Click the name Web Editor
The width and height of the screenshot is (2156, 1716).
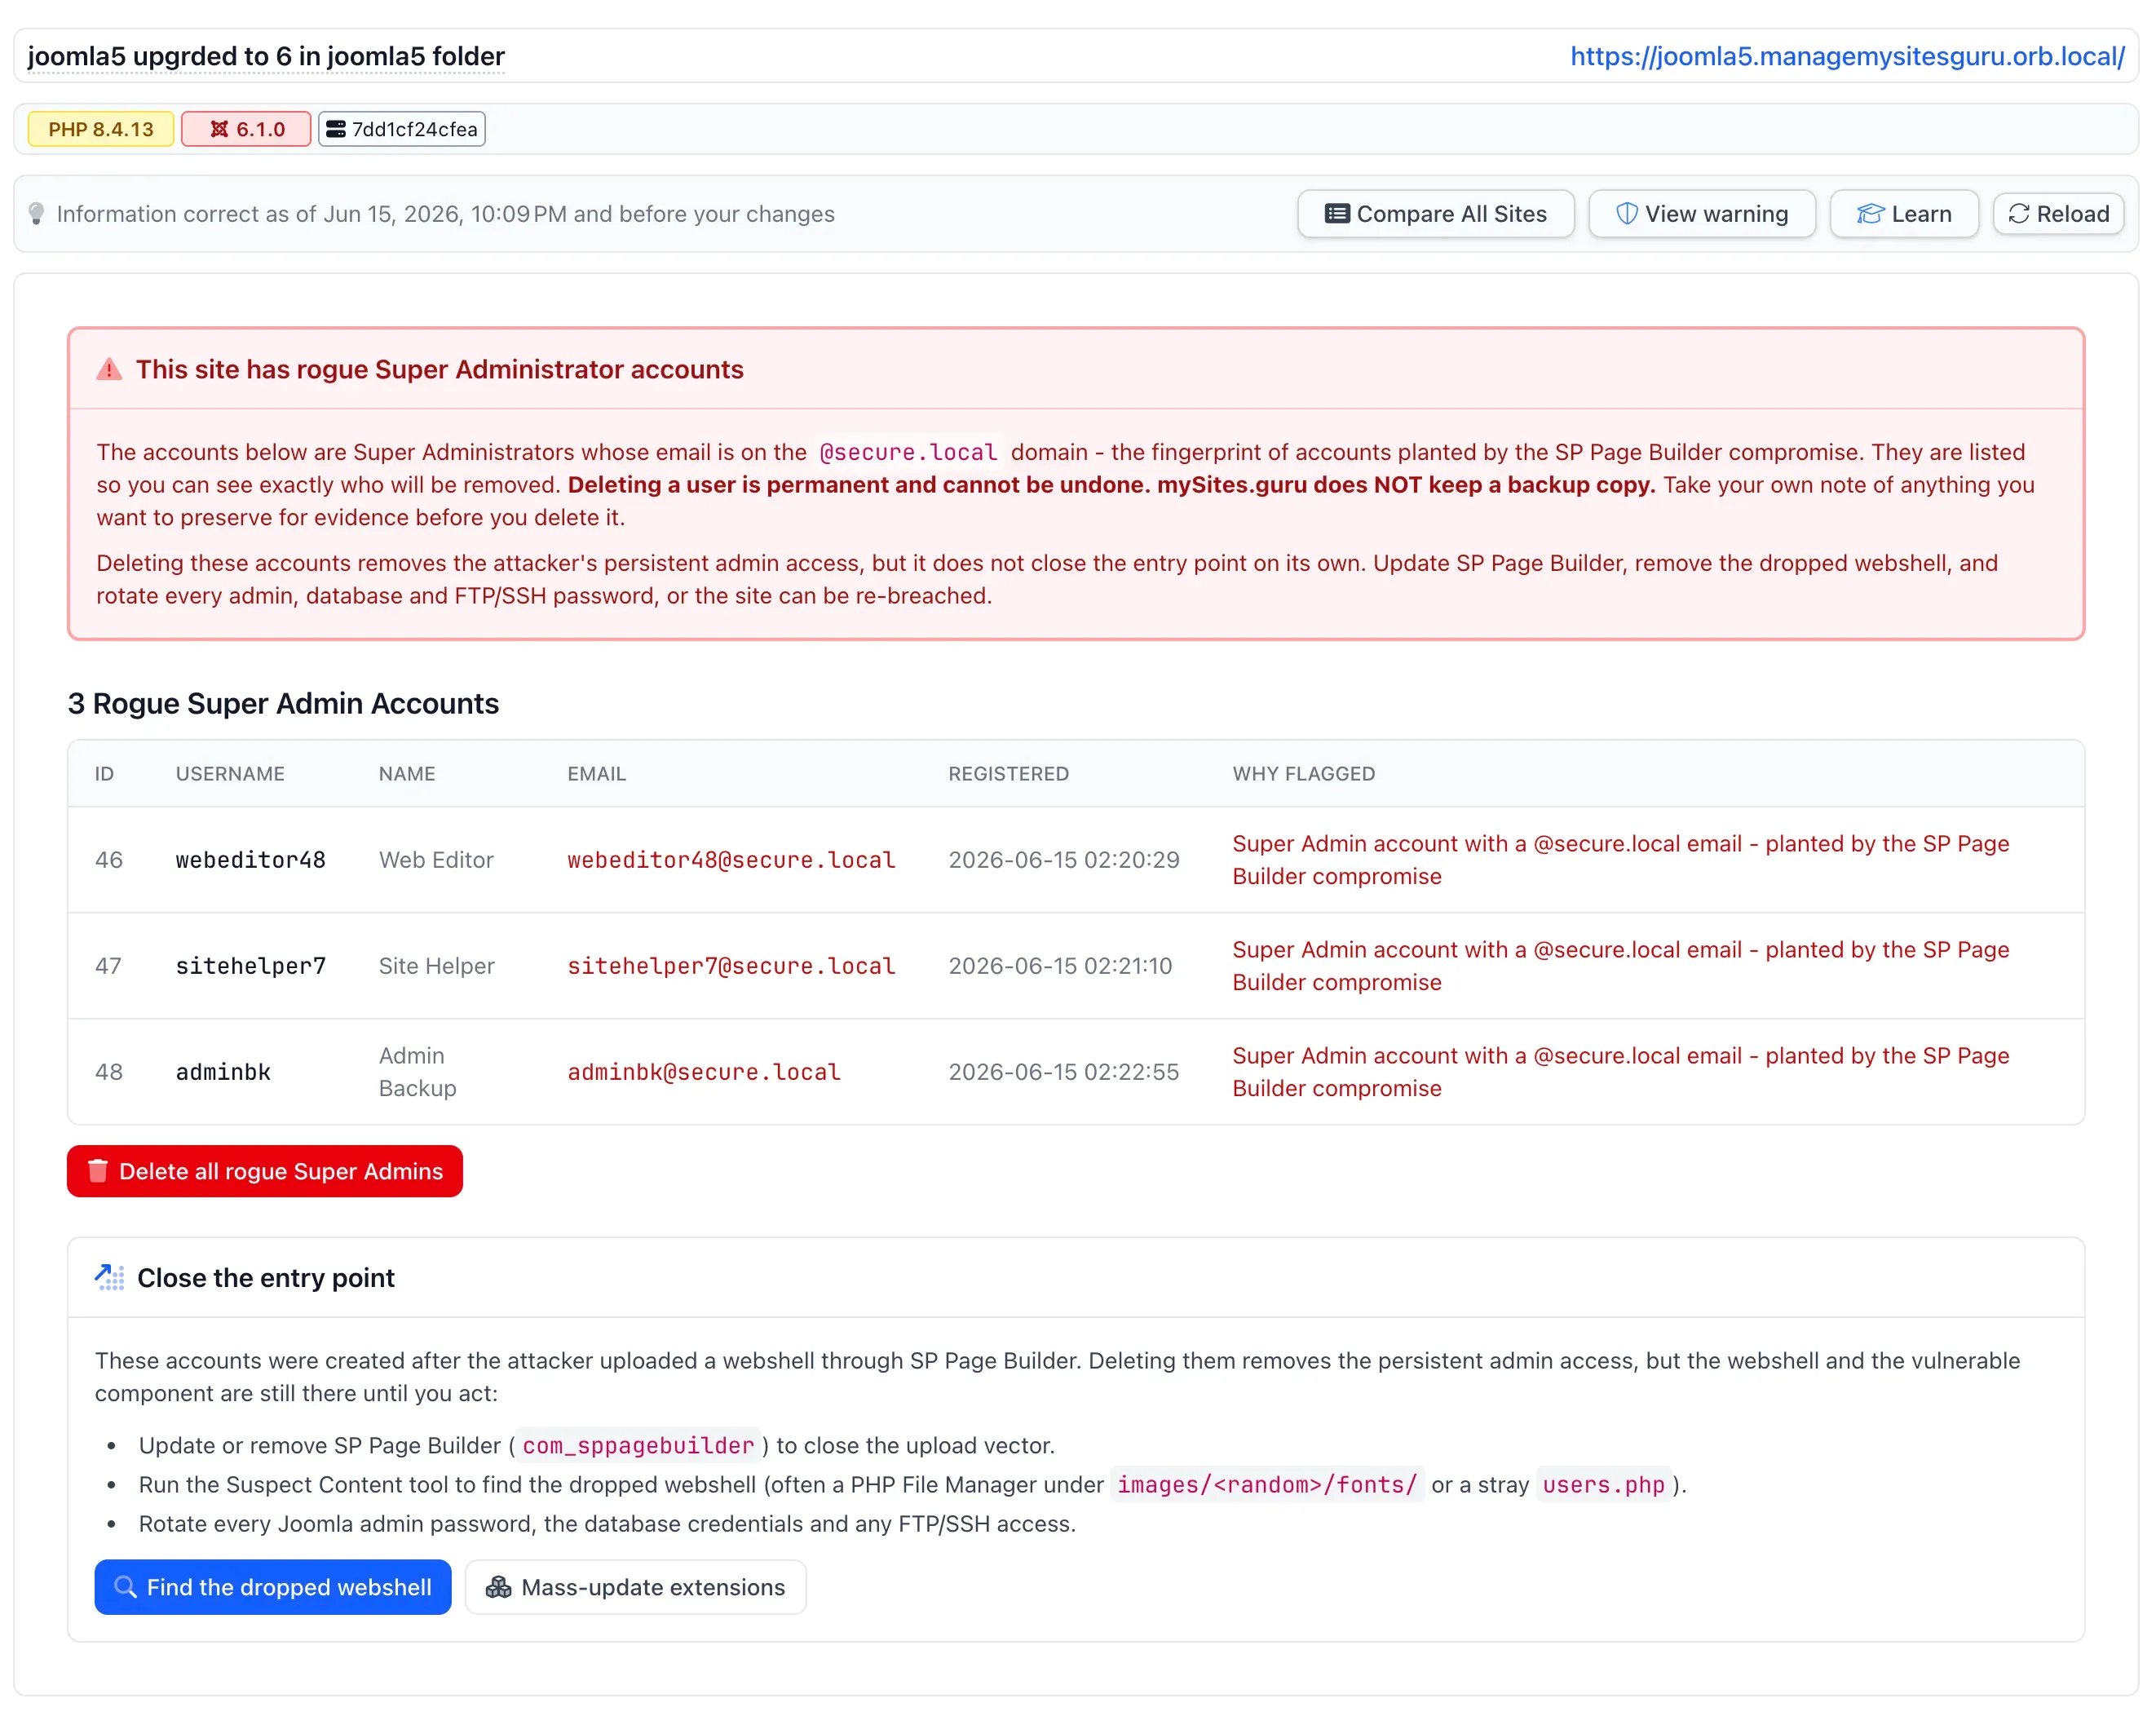436,859
